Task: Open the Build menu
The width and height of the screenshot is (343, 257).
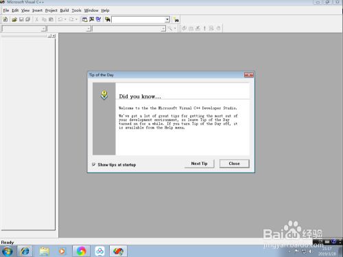Action: click(x=64, y=10)
